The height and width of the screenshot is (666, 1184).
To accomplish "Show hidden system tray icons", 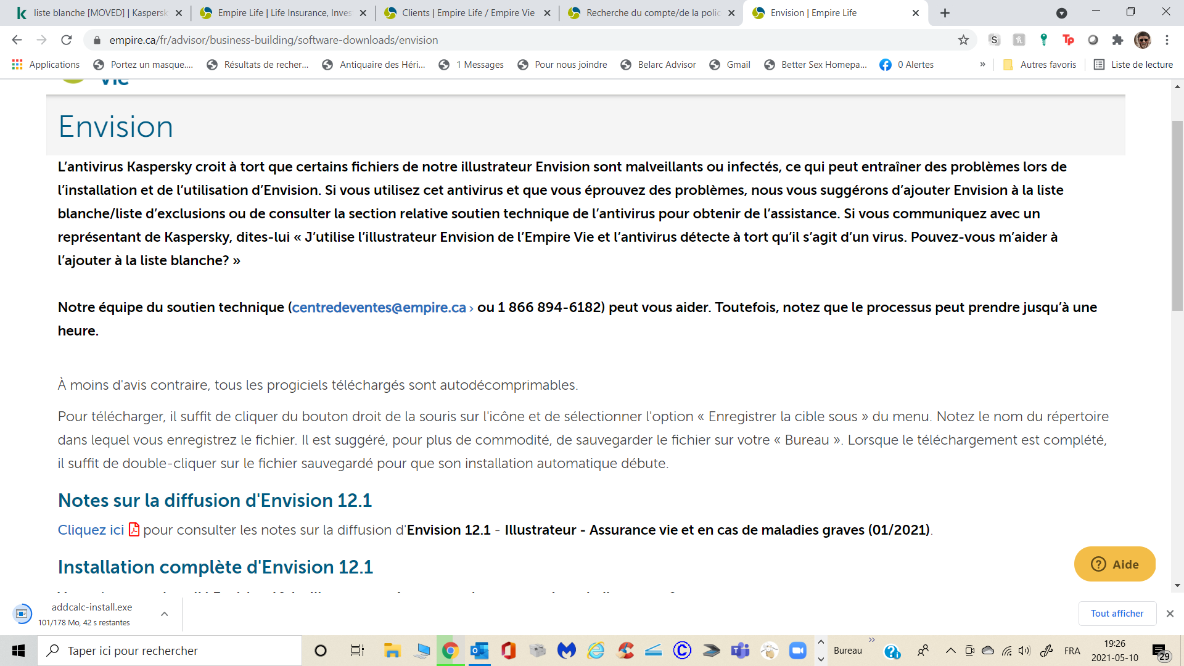I will point(950,651).
